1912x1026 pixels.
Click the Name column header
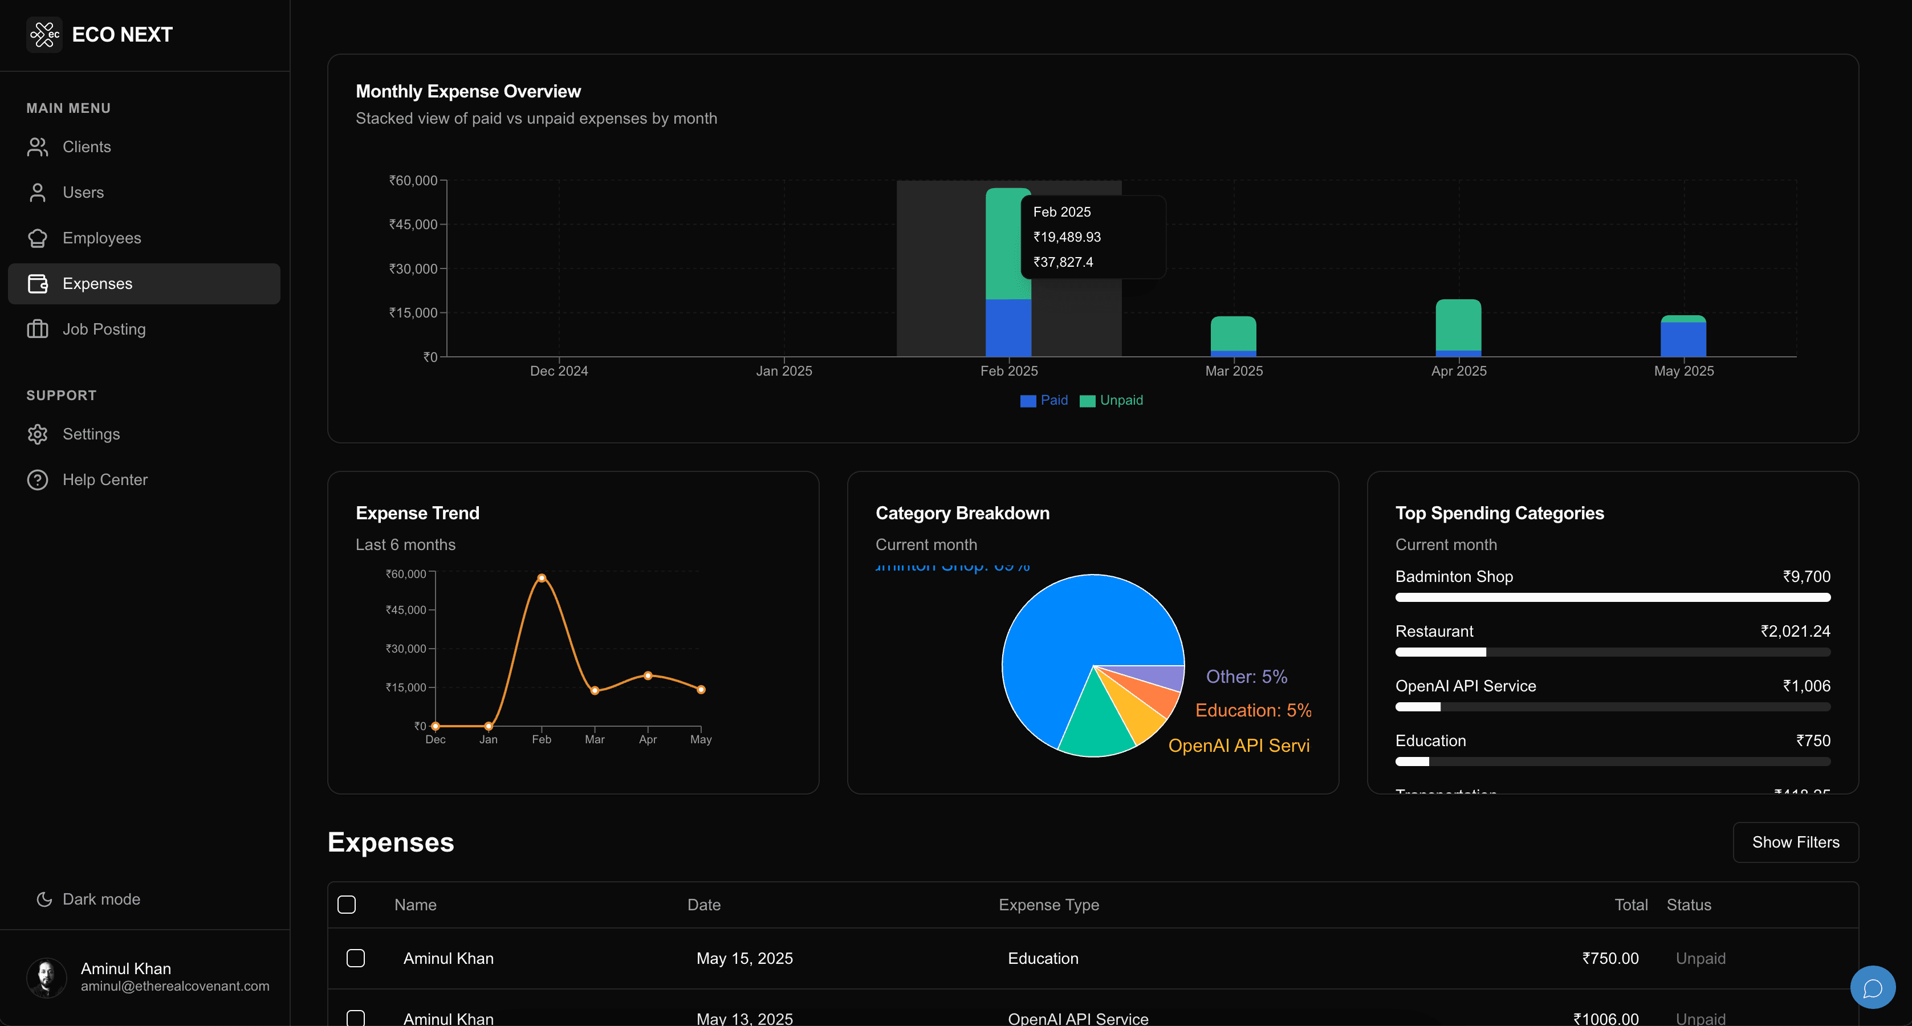coord(415,904)
